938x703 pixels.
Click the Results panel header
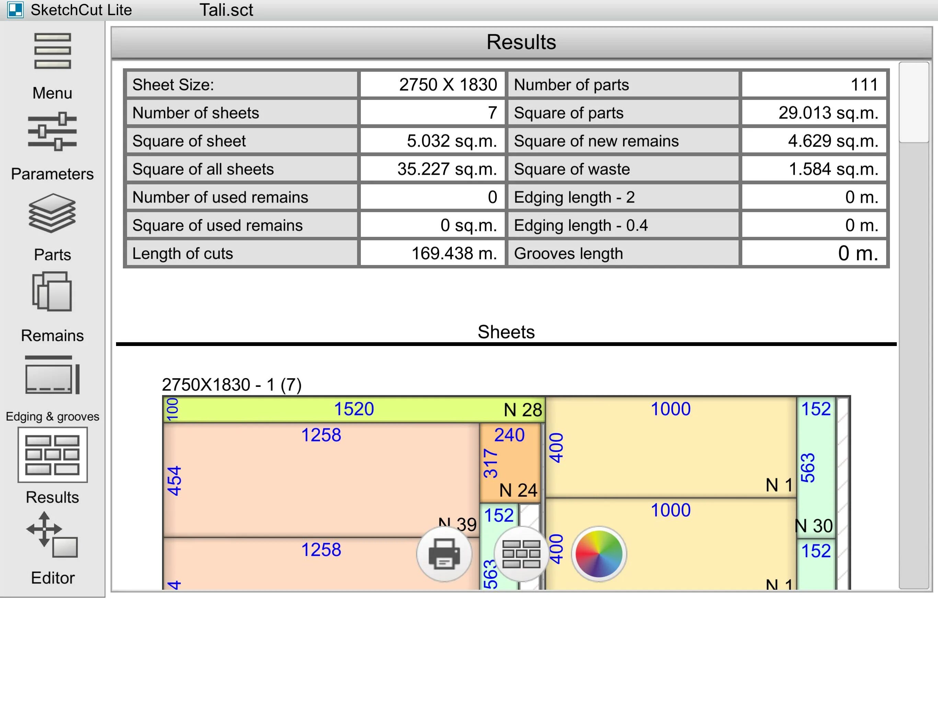coord(521,43)
